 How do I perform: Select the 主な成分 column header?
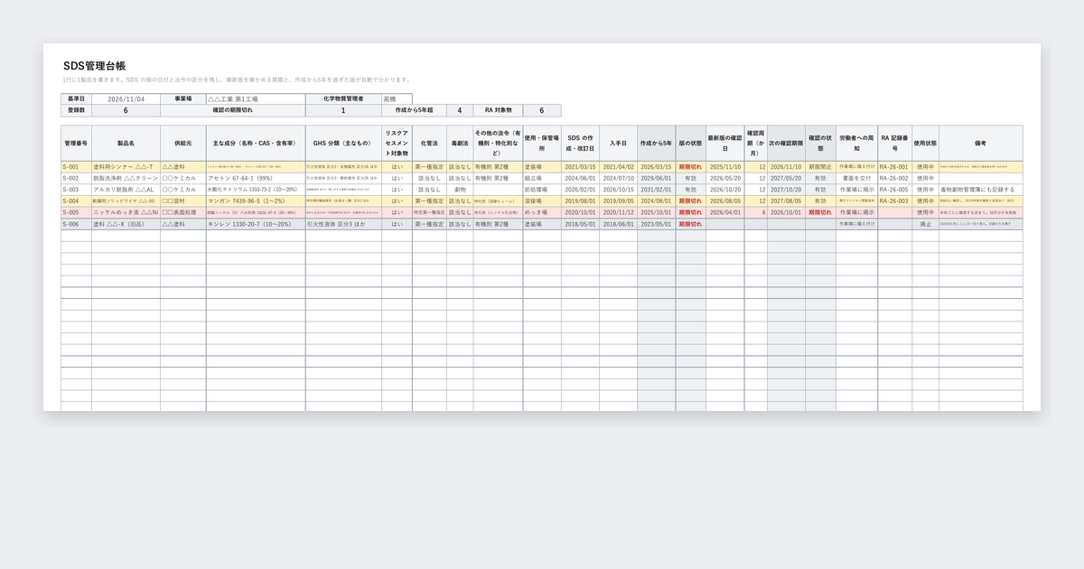click(x=256, y=143)
